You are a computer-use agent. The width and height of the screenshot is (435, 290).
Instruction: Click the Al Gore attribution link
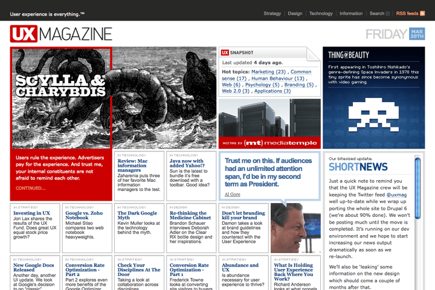pos(232,195)
